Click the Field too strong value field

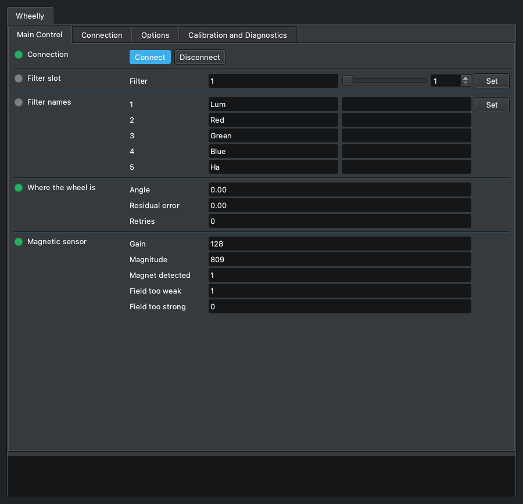tap(340, 306)
